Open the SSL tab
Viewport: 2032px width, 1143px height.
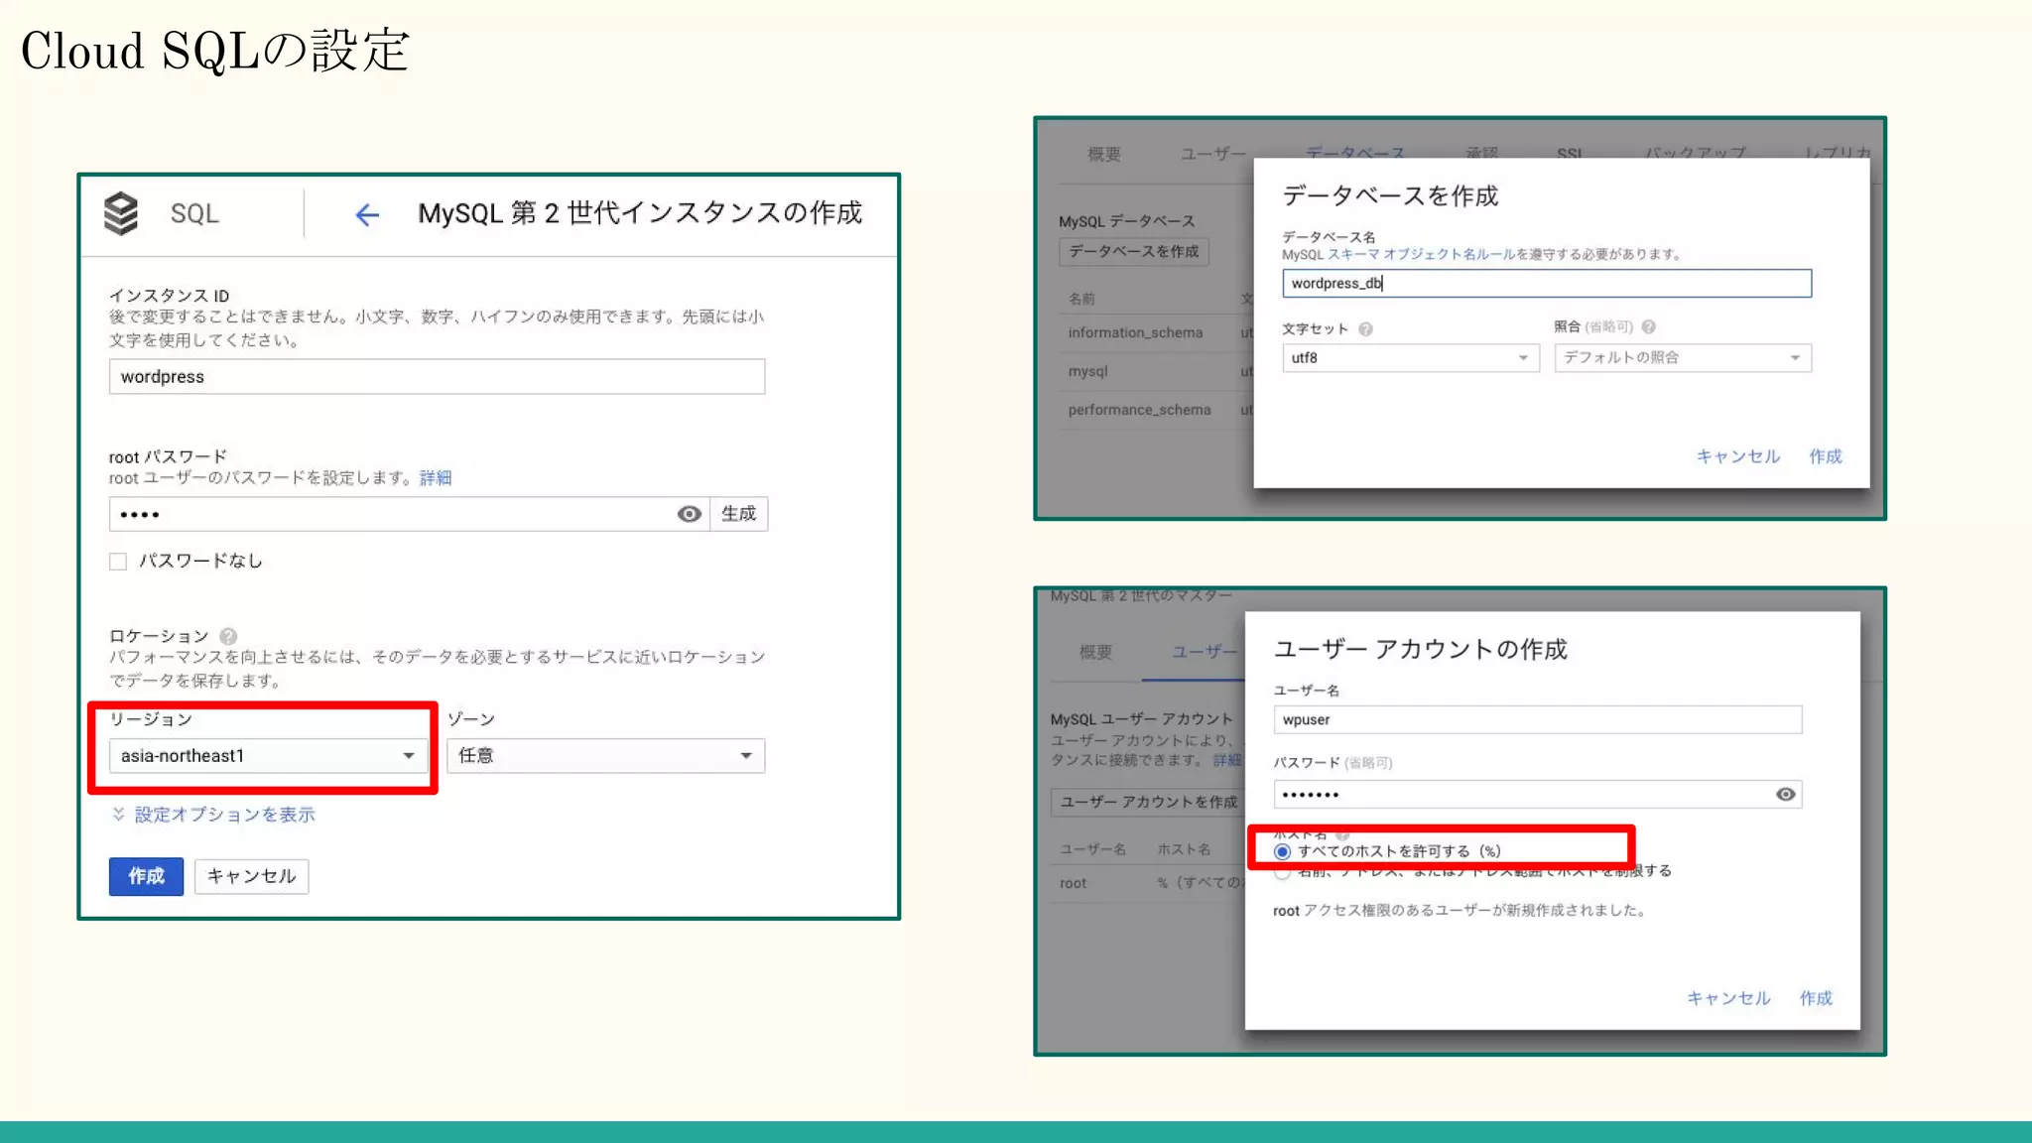point(1569,154)
